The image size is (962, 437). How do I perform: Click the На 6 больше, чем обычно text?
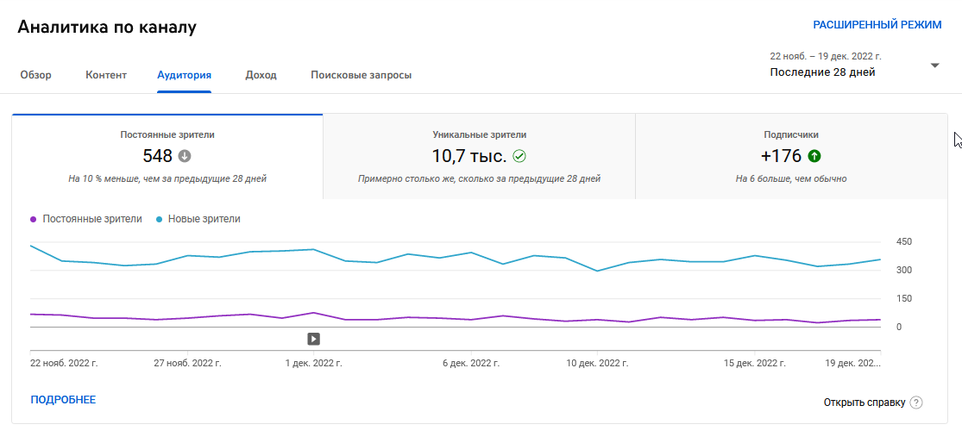[x=791, y=179]
